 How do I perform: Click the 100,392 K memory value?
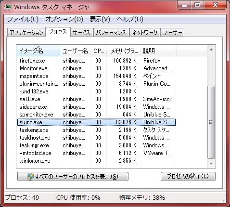click(125, 61)
